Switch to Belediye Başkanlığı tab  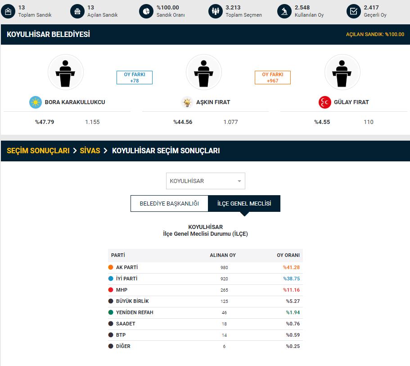click(x=169, y=204)
